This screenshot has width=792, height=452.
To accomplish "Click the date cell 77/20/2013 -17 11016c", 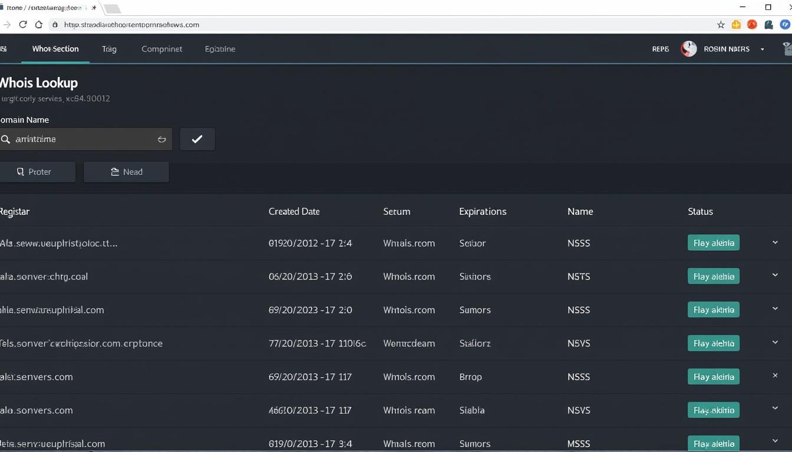I will (x=318, y=343).
